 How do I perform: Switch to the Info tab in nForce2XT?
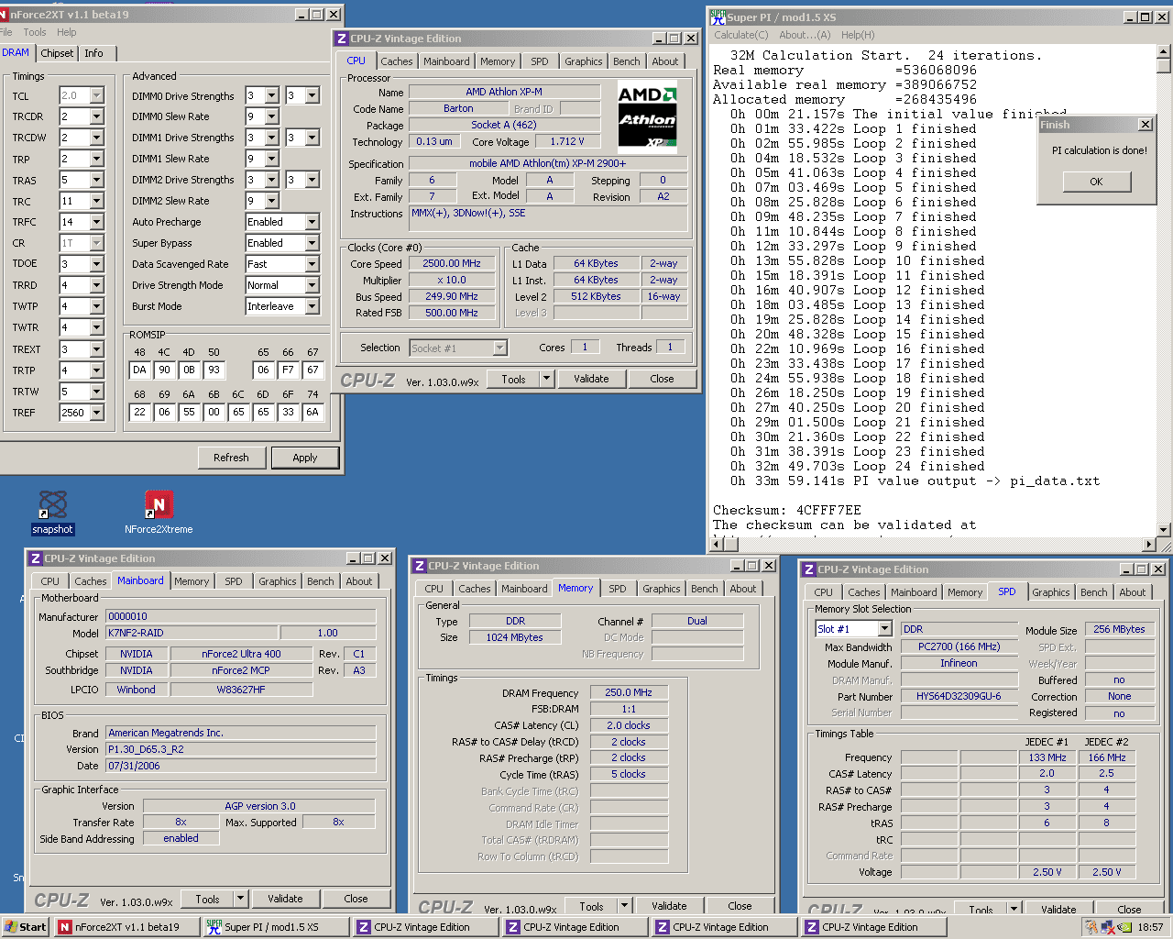click(94, 53)
